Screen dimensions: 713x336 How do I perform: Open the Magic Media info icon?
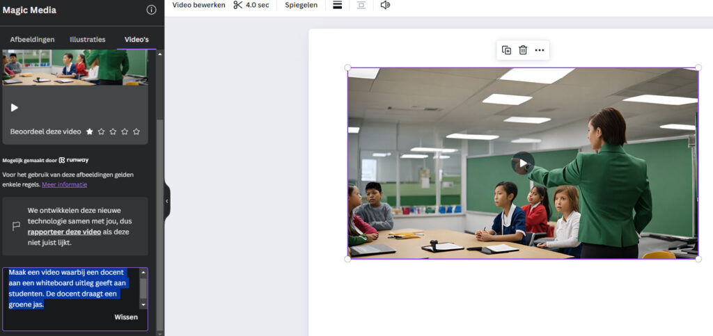[x=151, y=10]
